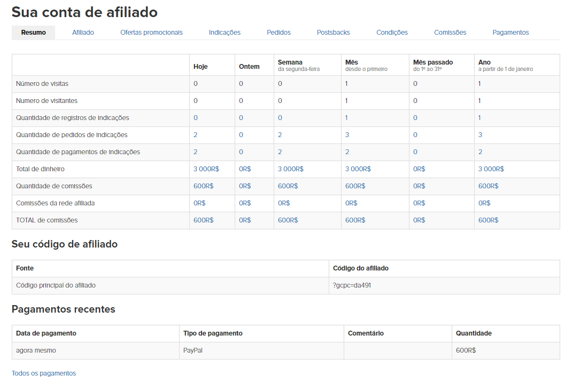Switch to the Comissões tab
The image size is (573, 391).
pyautogui.click(x=450, y=33)
